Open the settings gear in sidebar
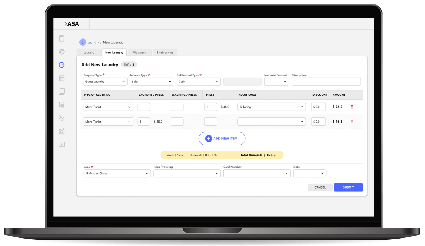Image resolution: width=425 pixels, height=246 pixels. coord(62,52)
